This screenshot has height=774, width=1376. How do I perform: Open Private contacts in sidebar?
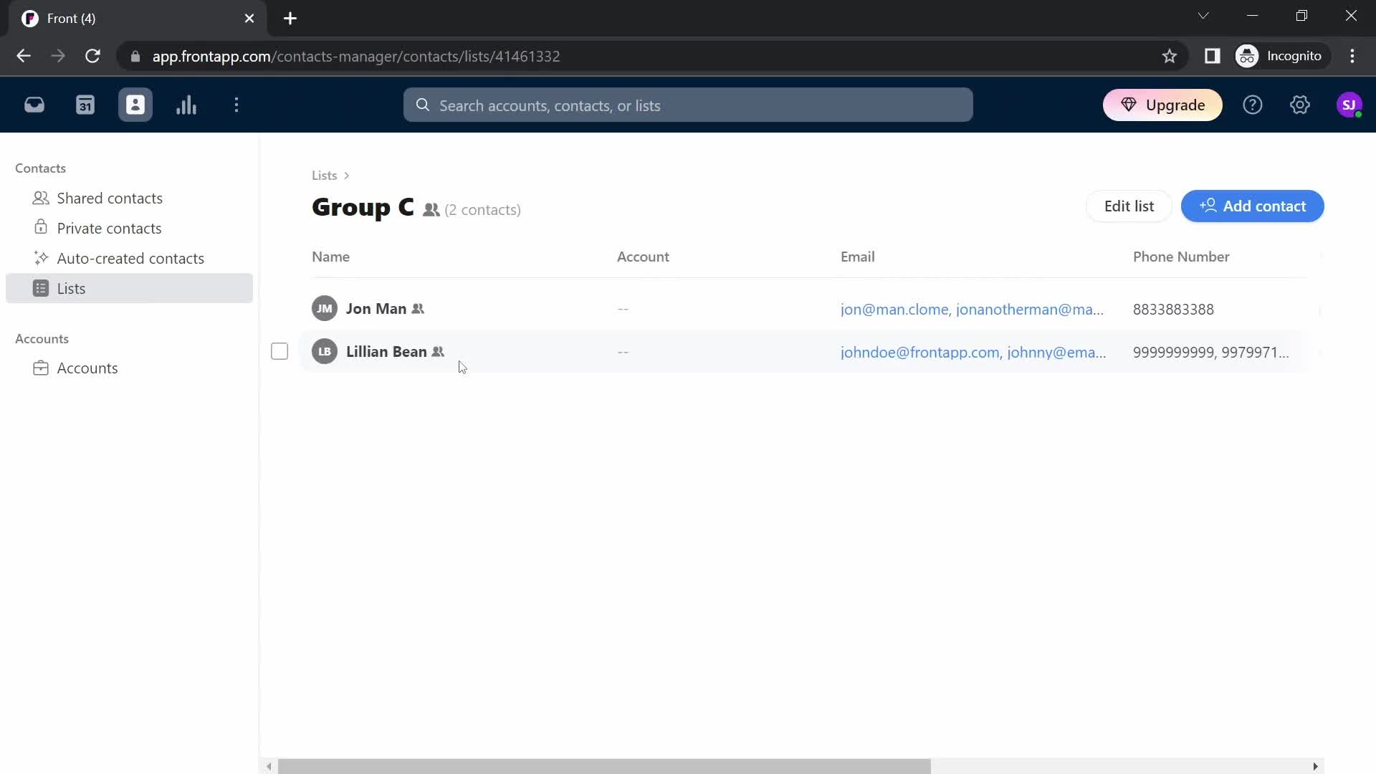110,228
